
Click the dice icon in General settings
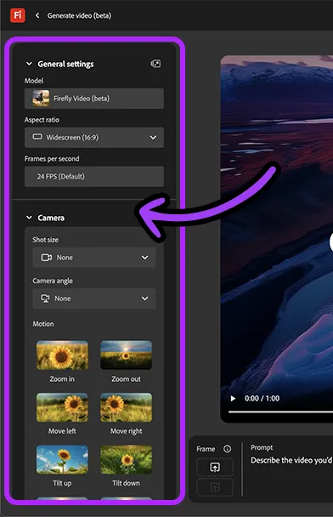[x=155, y=64]
